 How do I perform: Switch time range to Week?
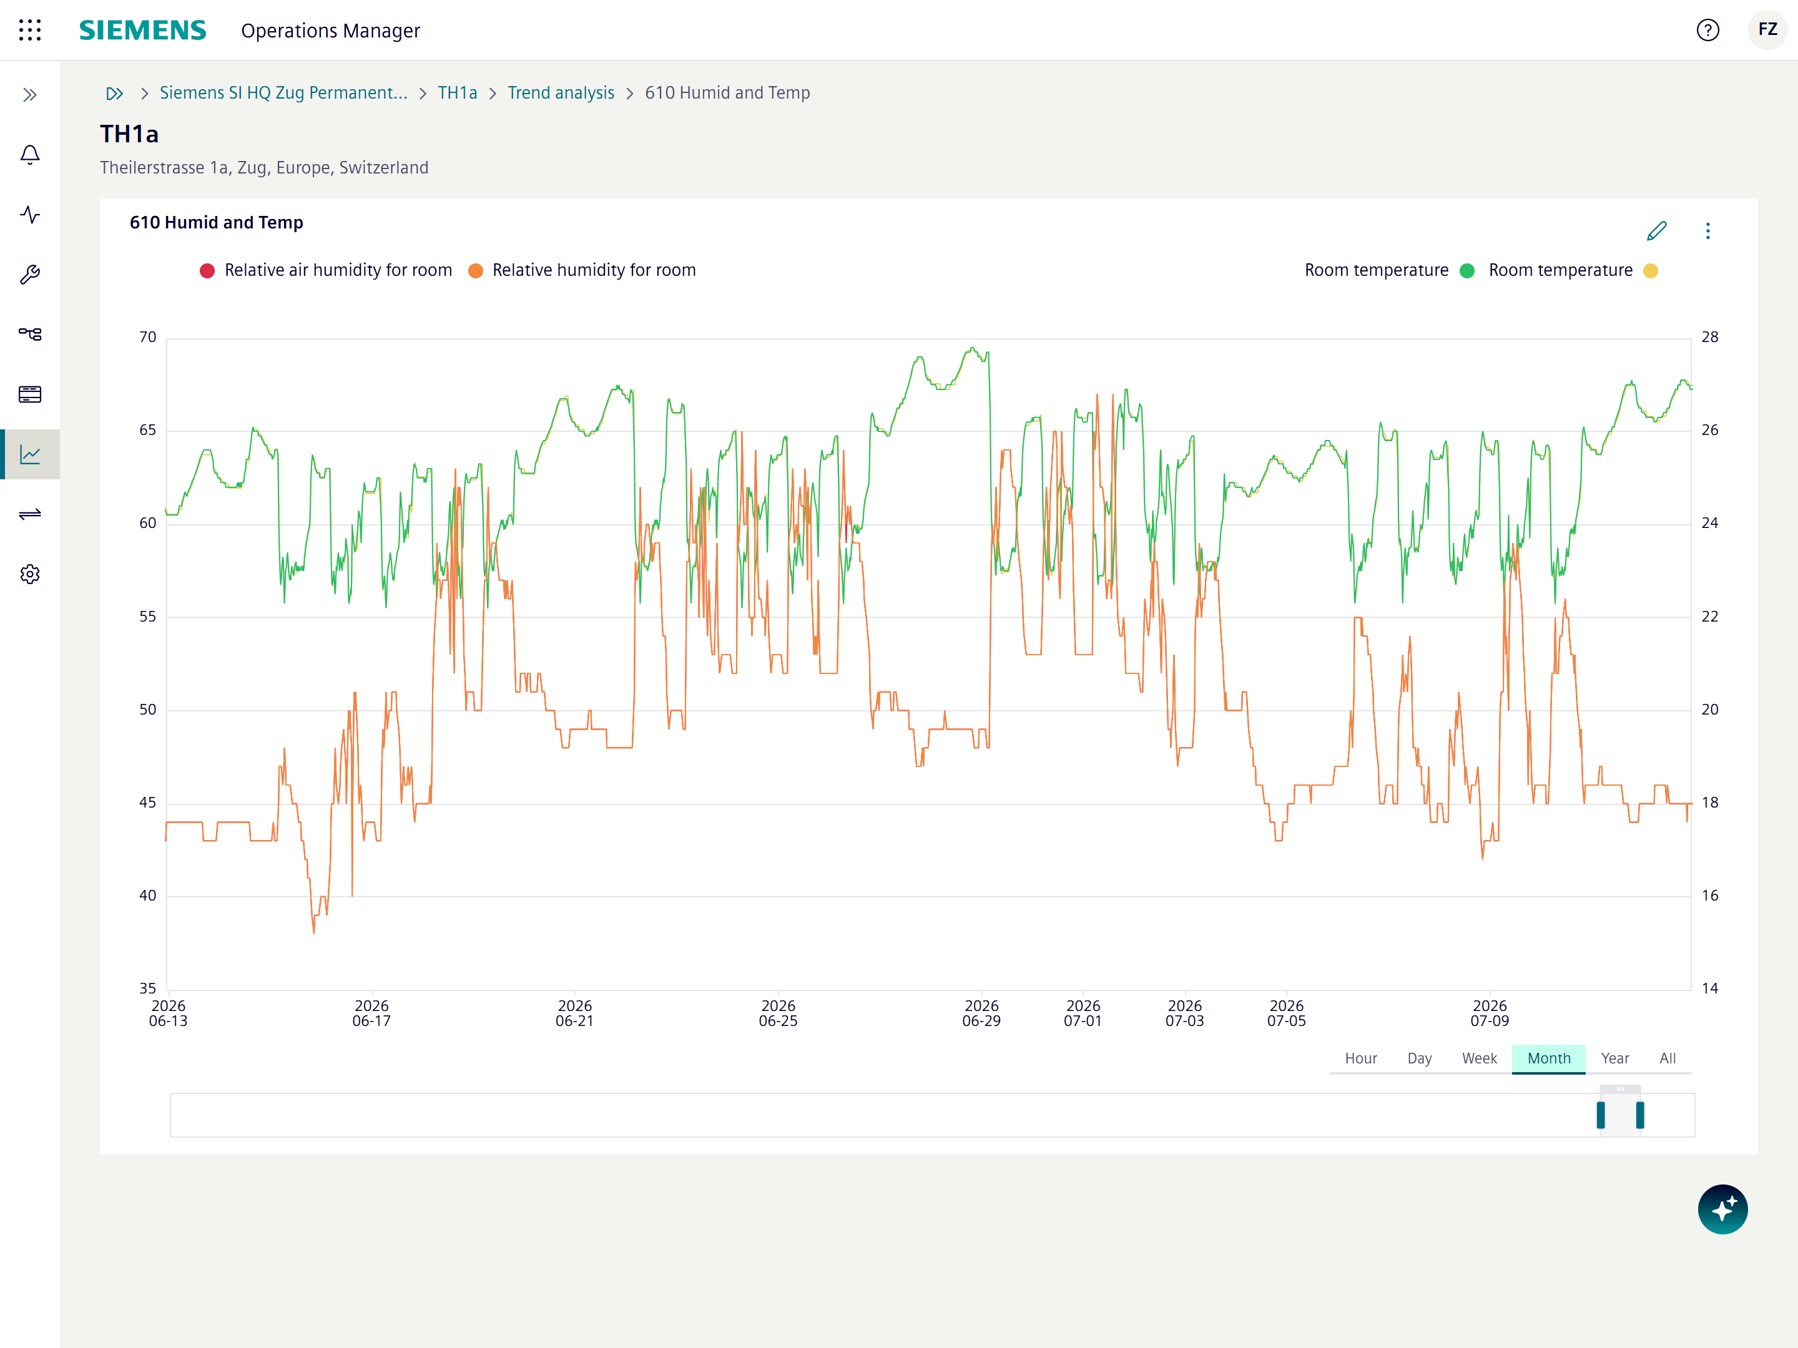point(1478,1058)
